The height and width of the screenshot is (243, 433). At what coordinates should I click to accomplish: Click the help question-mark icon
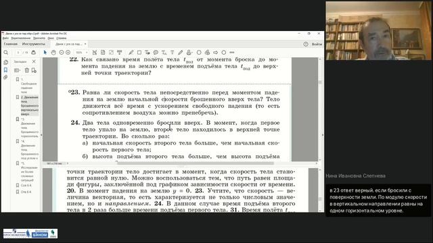coord(306,44)
